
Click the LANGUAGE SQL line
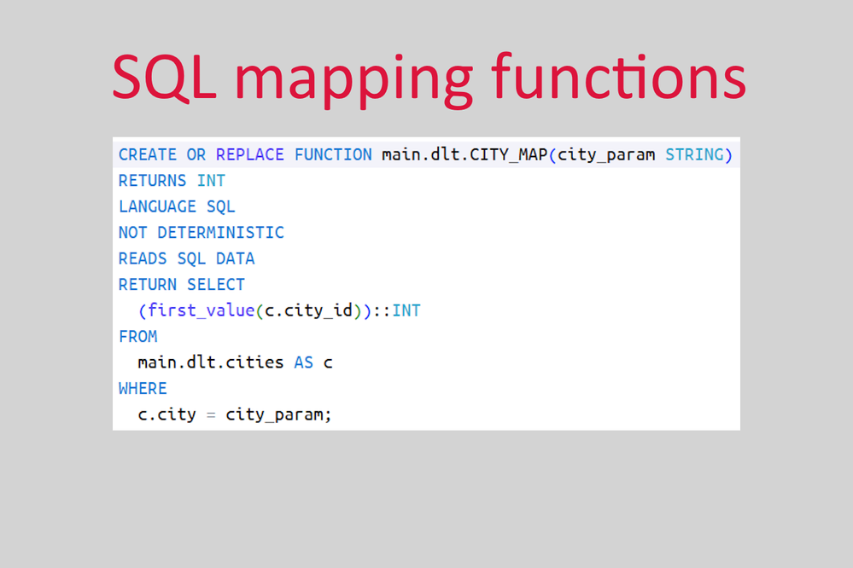(177, 206)
